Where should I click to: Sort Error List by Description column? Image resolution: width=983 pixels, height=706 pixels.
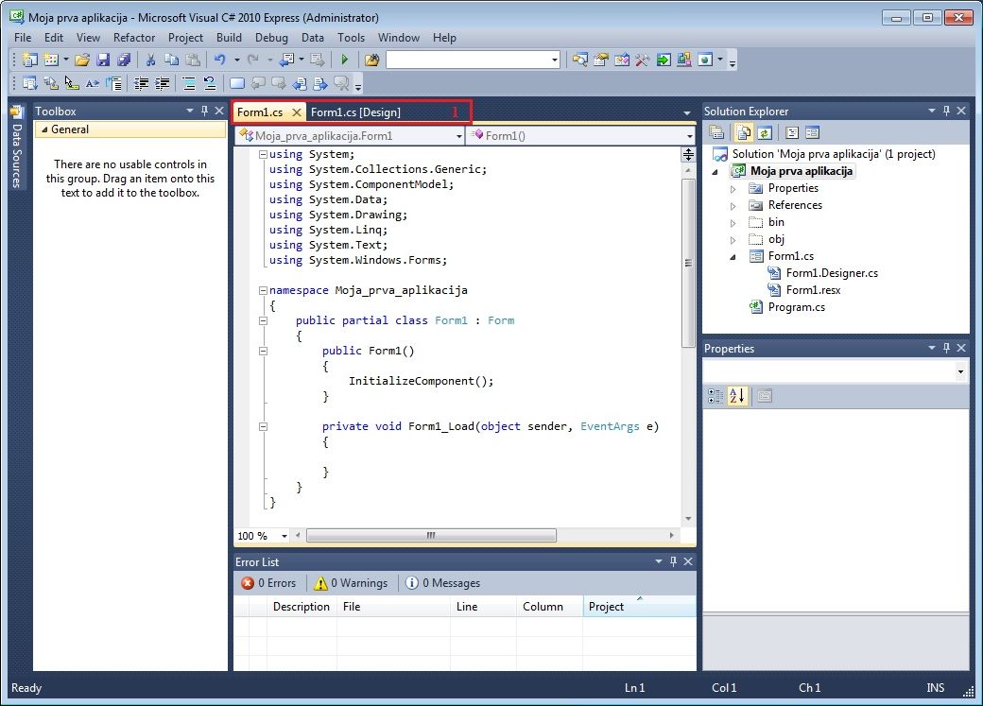302,607
